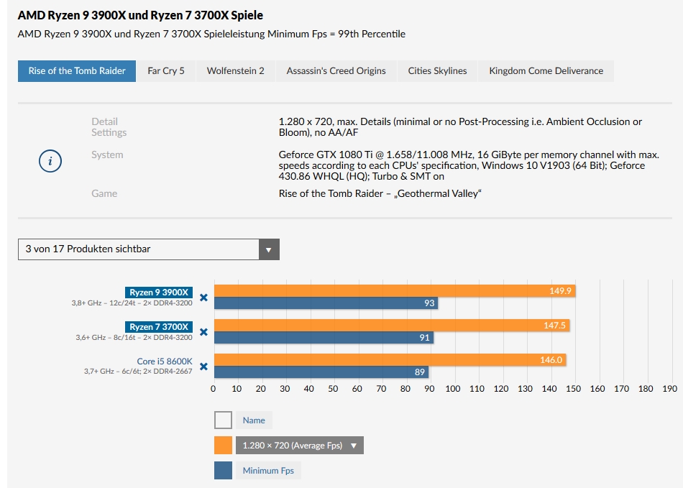Select the Kingdom Come Deliverance tab

[x=546, y=71]
